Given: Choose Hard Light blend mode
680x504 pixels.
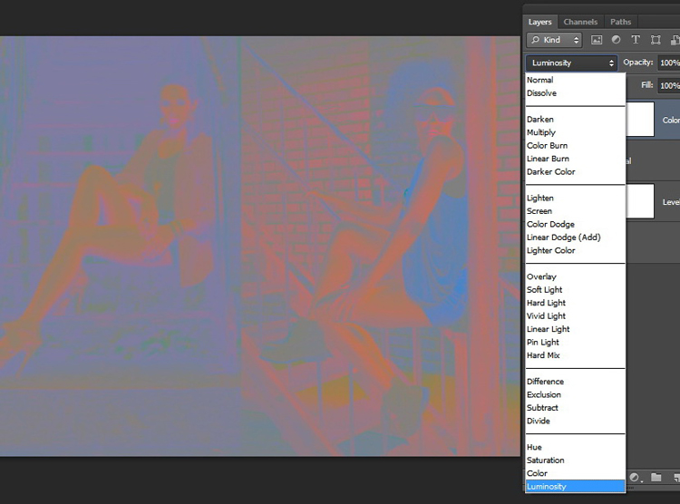Looking at the screenshot, I should 575,303.
